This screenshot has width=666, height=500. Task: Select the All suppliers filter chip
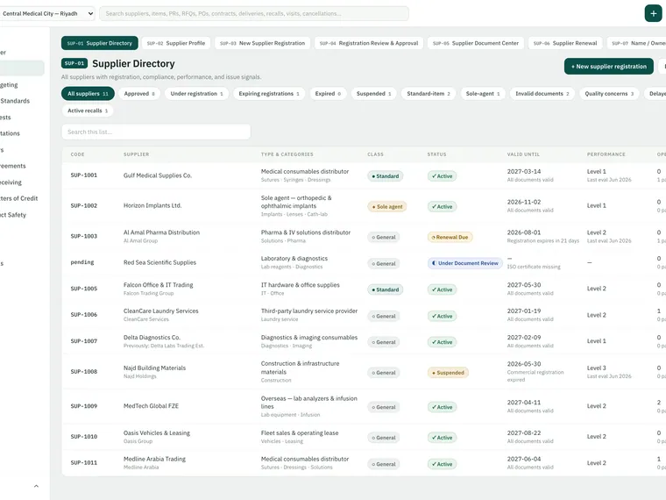click(x=88, y=94)
